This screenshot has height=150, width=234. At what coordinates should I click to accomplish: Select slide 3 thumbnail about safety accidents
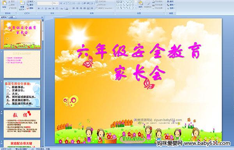[x=22, y=94]
